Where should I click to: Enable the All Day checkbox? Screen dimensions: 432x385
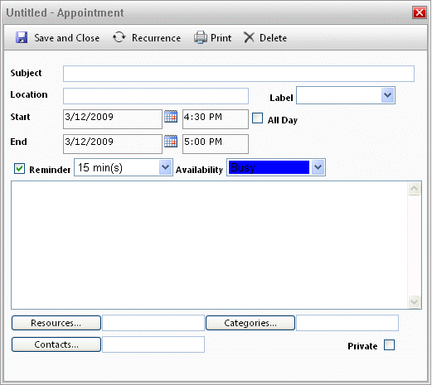click(x=257, y=118)
